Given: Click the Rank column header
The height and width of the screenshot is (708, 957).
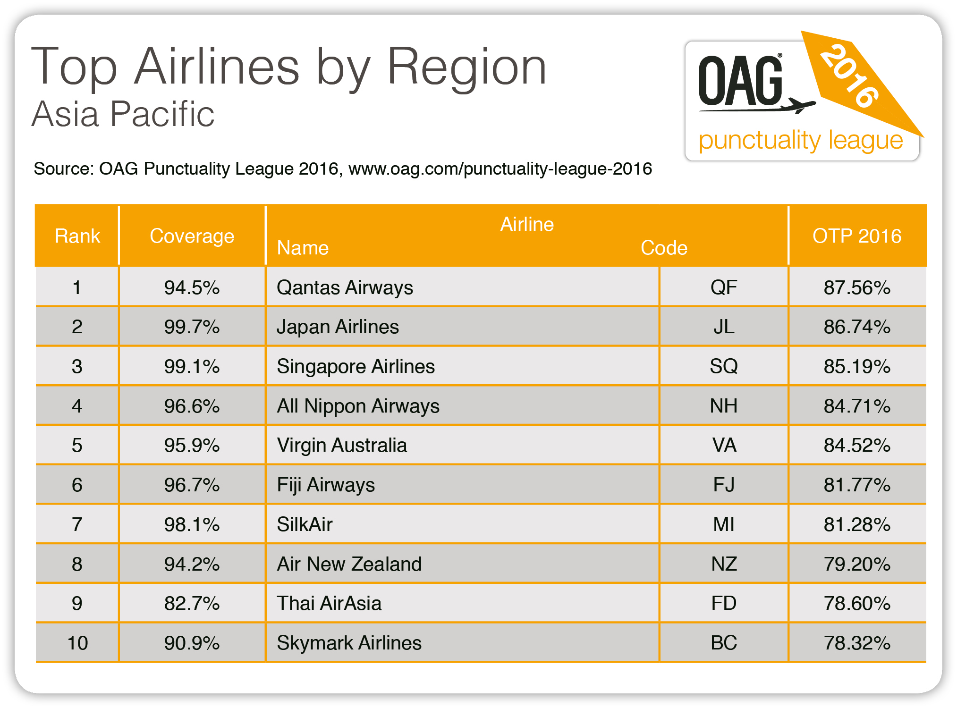Looking at the screenshot, I should 77,236.
